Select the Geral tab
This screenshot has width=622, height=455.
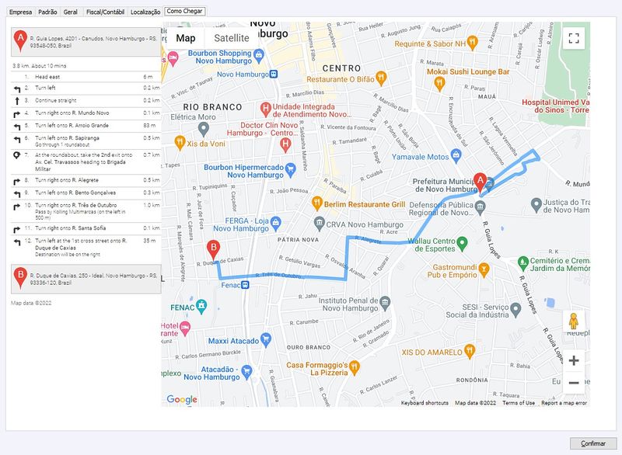coord(70,12)
